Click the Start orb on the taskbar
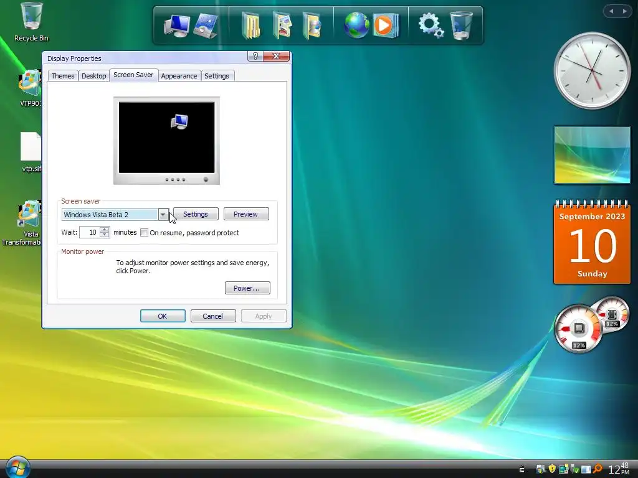This screenshot has height=478, width=638. click(x=17, y=467)
